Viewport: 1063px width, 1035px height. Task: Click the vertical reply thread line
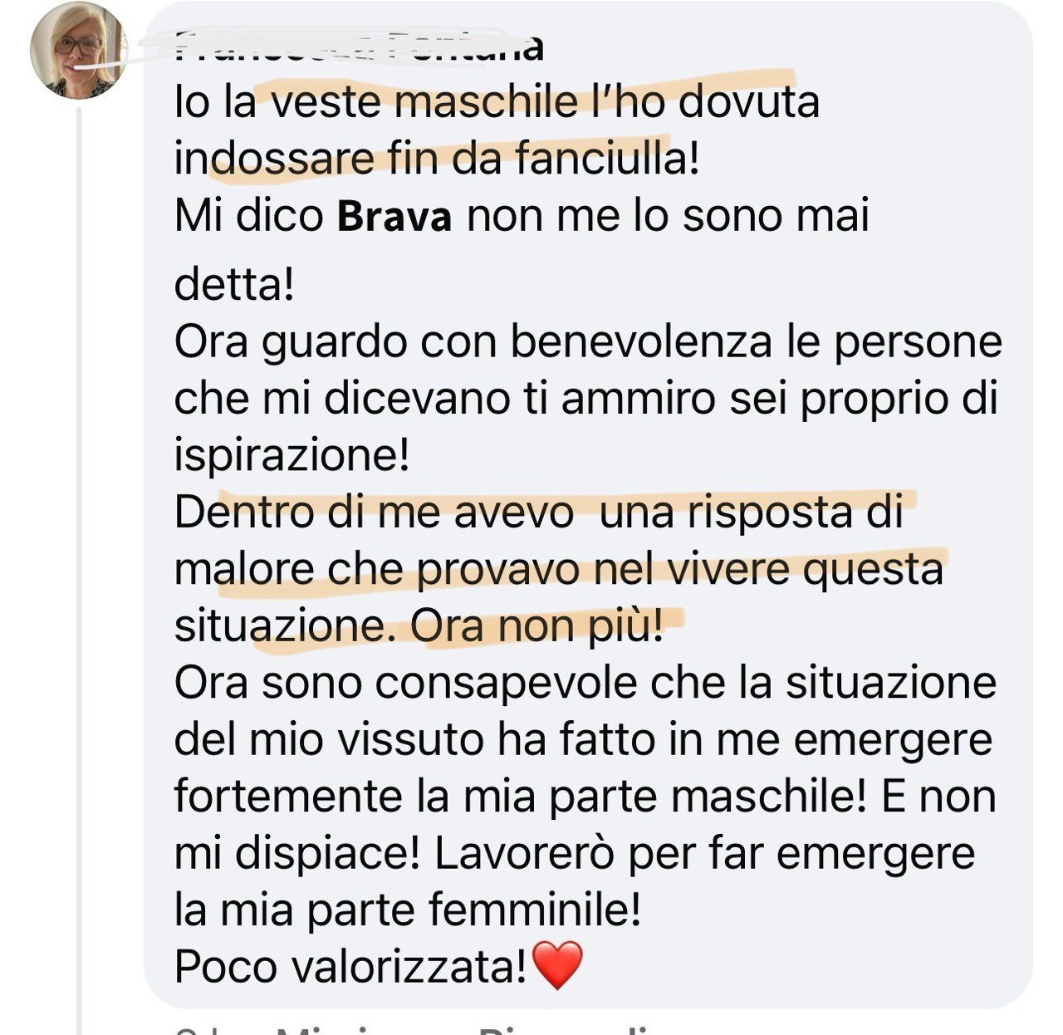pos(80,581)
